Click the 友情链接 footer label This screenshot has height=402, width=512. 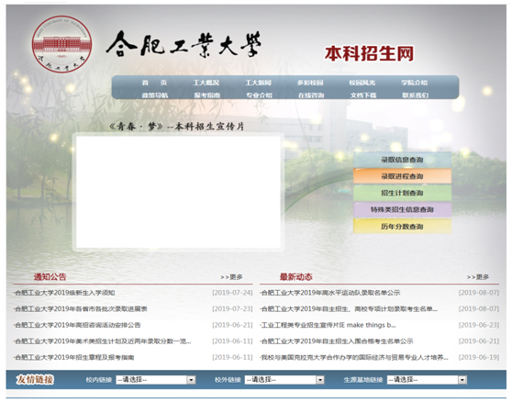coord(35,379)
